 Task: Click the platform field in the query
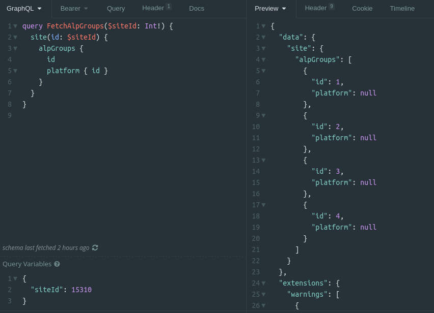coord(63,71)
